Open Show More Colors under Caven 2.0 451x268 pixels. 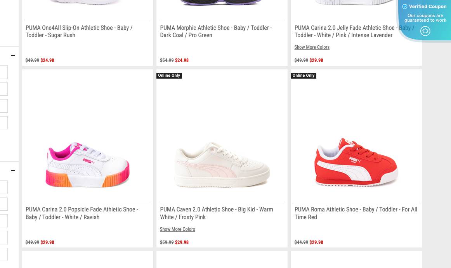tap(177, 229)
